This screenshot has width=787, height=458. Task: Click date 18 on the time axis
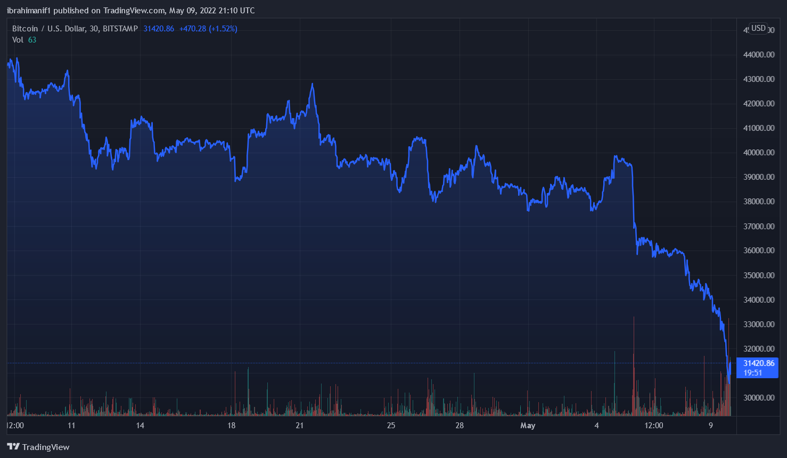point(231,426)
